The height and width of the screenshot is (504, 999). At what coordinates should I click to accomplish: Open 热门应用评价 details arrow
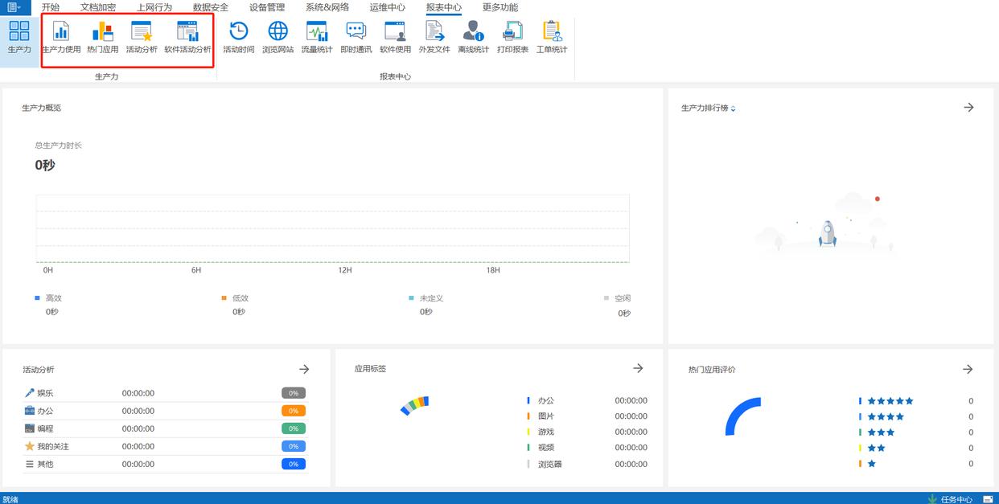click(x=968, y=369)
